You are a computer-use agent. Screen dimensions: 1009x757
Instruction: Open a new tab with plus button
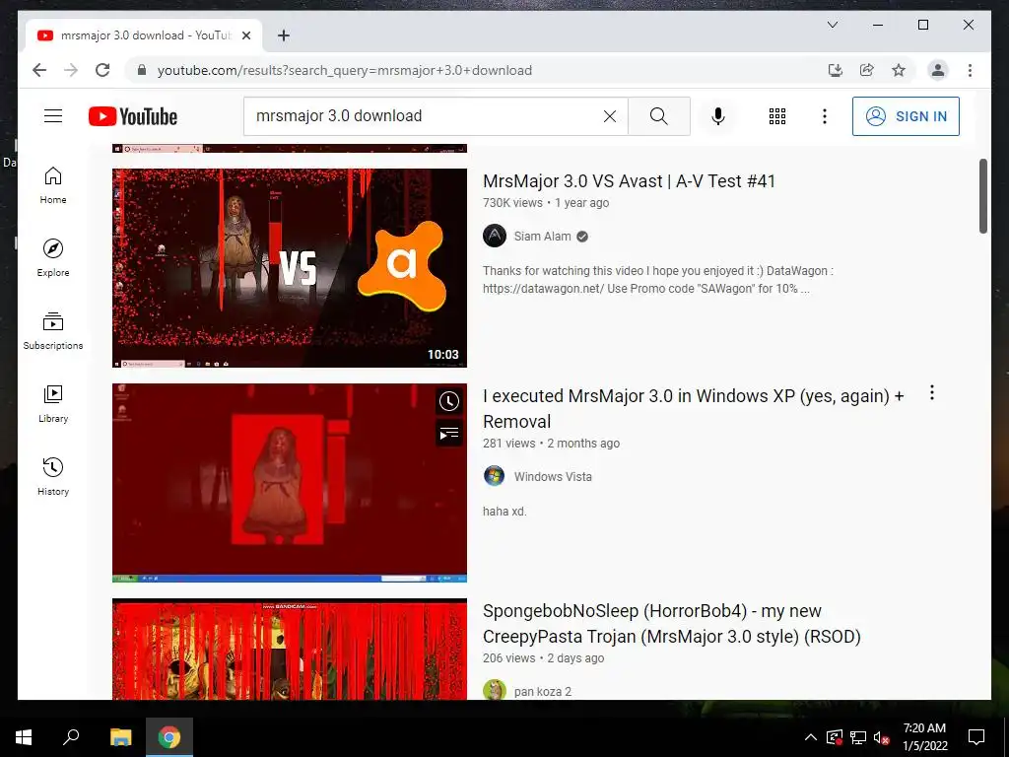click(x=283, y=35)
